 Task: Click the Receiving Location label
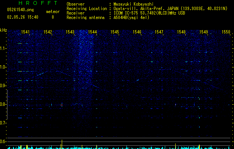tap(87, 9)
